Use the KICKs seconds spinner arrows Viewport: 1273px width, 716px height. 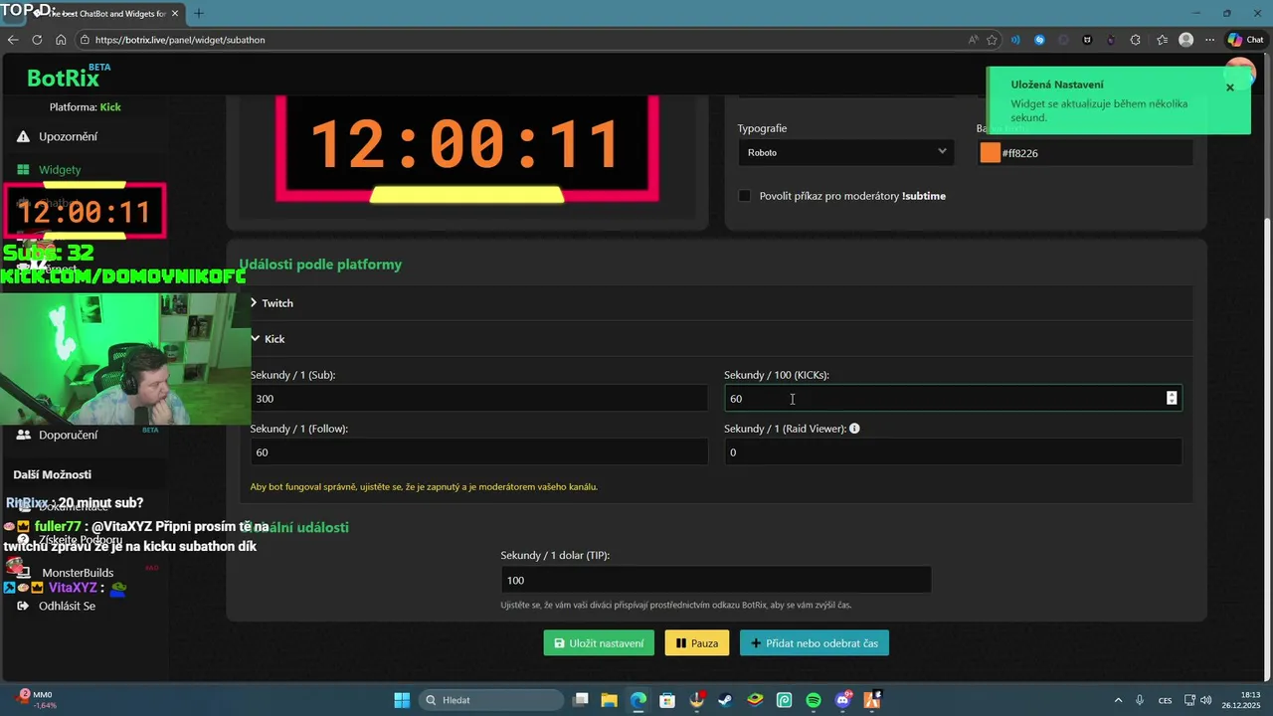(x=1172, y=398)
